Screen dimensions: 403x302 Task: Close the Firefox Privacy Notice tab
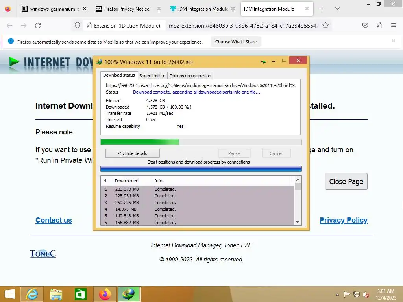159,9
